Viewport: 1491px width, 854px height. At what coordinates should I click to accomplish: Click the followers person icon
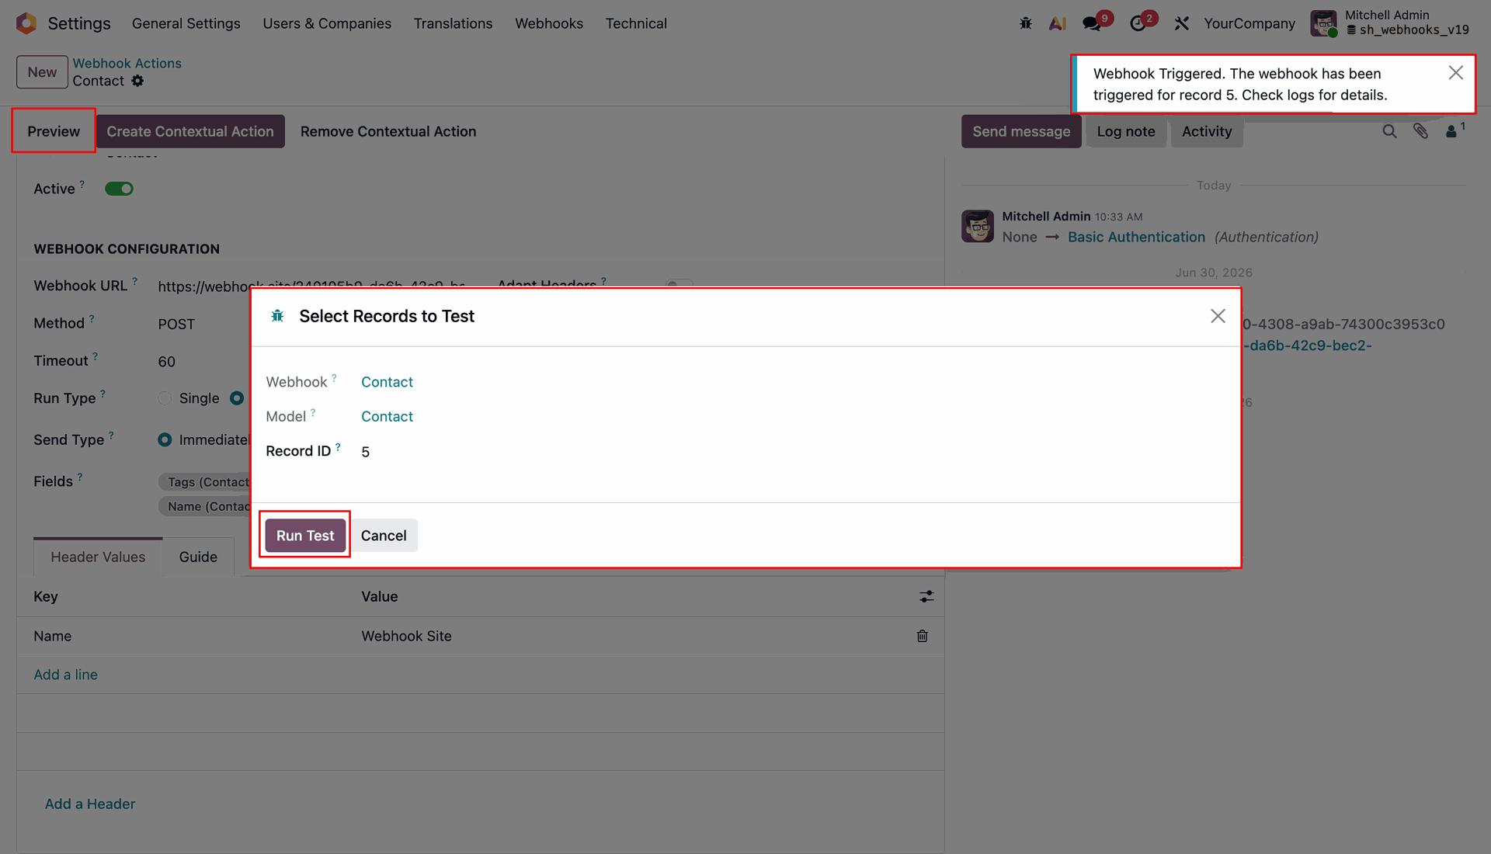click(x=1451, y=131)
